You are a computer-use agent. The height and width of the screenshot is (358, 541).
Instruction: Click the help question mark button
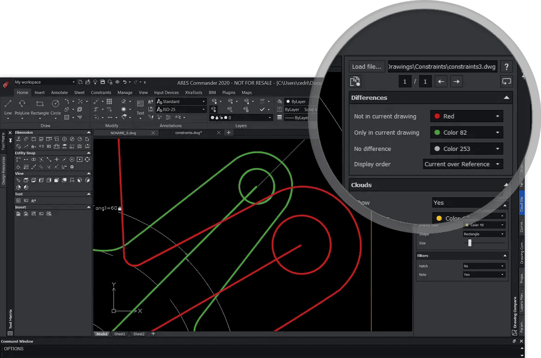506,66
